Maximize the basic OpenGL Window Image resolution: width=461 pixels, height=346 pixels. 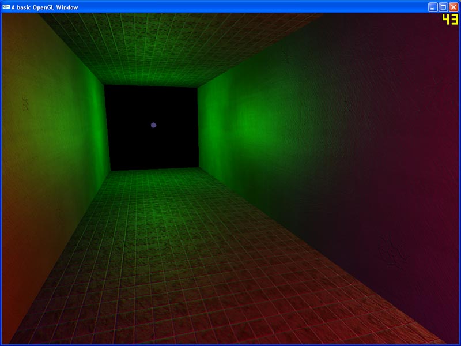tap(443, 7)
